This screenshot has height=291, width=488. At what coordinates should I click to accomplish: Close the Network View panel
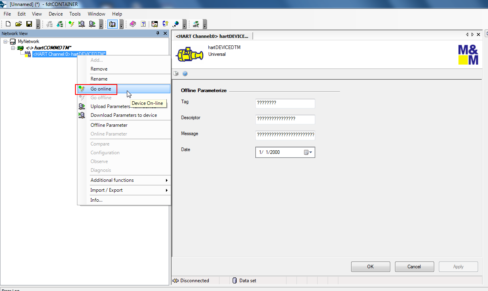click(166, 33)
